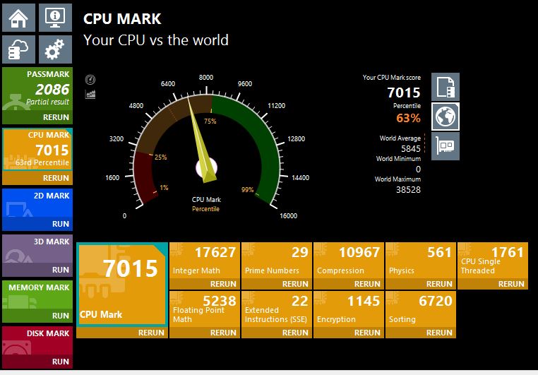
Task: Click the World Maximum 38528 value
Action: pos(408,190)
